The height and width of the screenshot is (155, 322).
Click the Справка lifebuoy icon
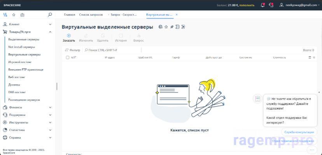coord(5,138)
